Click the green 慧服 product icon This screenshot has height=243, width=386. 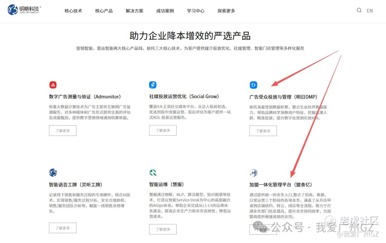pos(153,172)
